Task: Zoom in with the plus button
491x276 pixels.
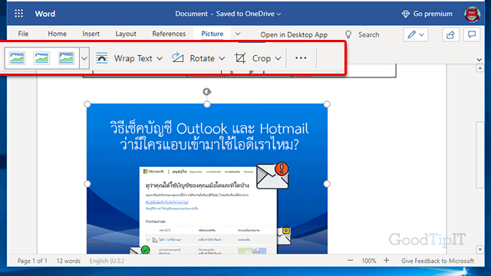Action: click(x=387, y=261)
